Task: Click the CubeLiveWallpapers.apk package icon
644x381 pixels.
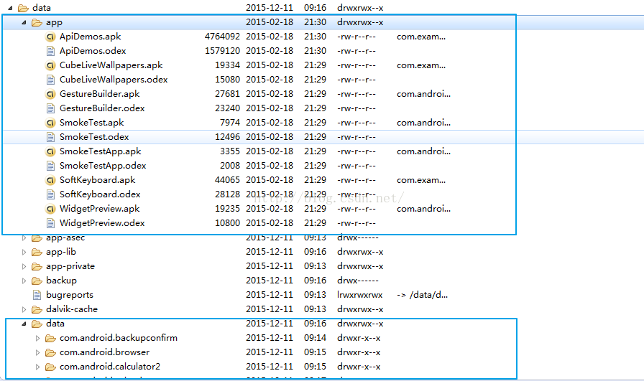Action: click(x=50, y=65)
